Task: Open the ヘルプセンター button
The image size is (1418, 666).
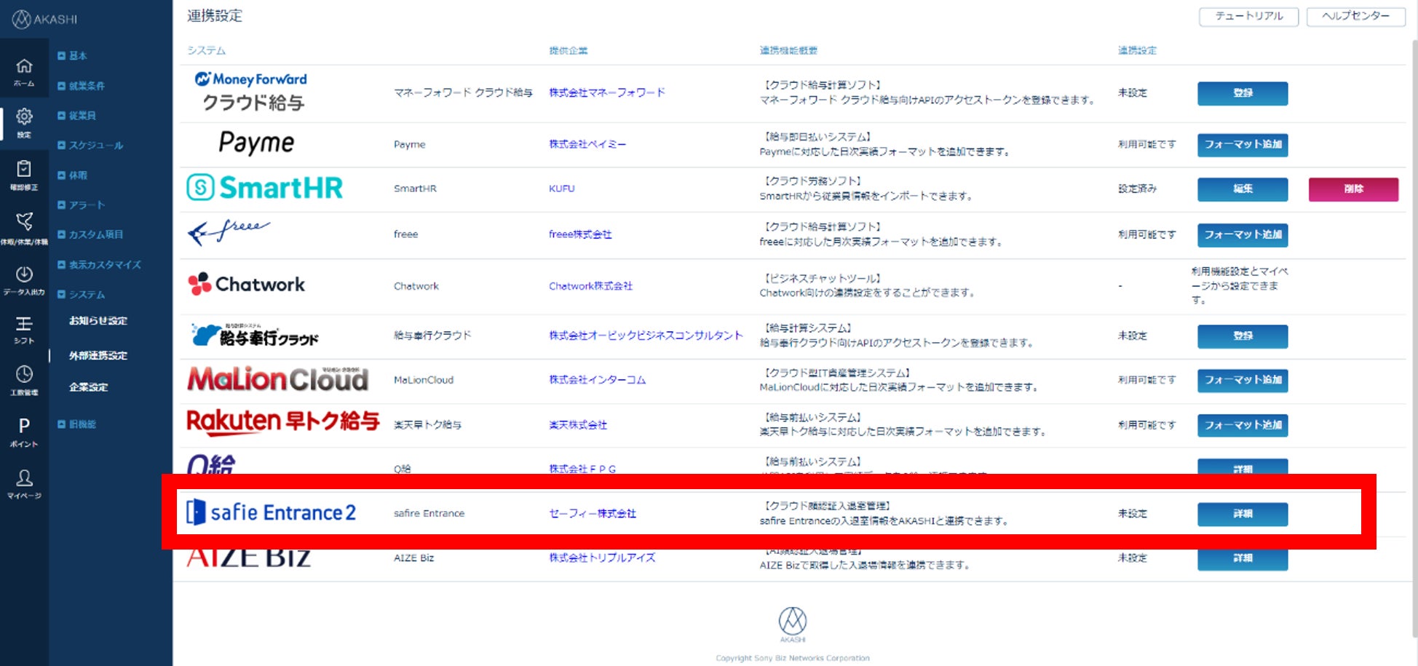Action: click(x=1356, y=17)
